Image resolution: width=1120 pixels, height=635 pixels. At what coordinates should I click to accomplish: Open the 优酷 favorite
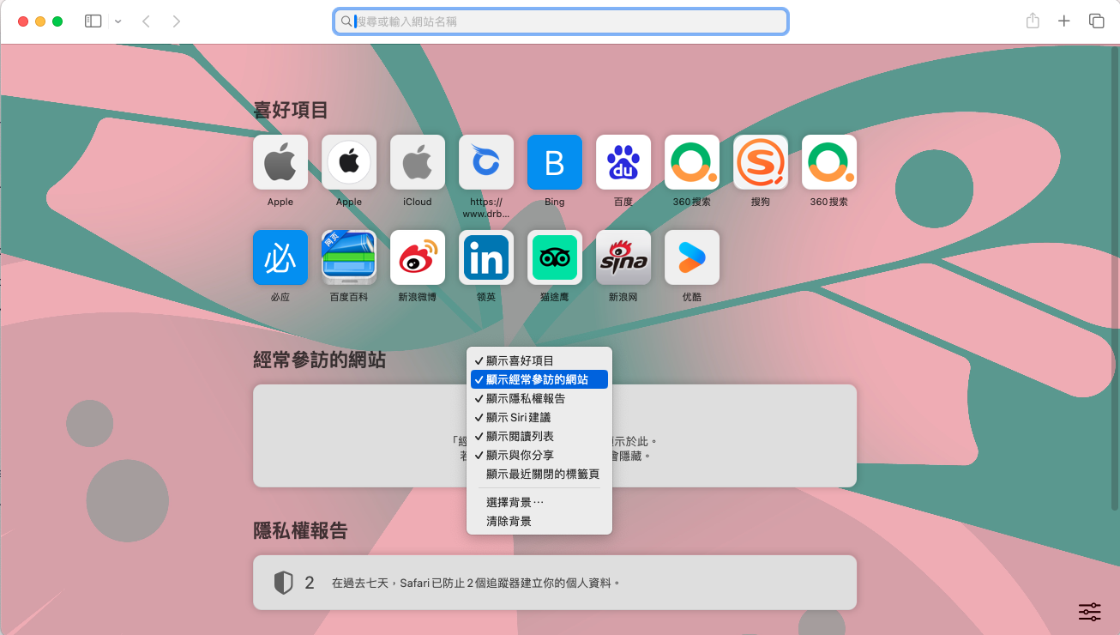point(692,257)
